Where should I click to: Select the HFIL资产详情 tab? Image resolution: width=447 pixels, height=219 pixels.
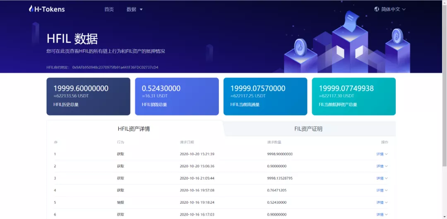[134, 129]
